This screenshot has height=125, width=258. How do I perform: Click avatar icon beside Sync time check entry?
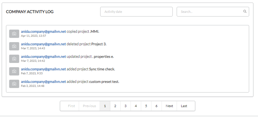14,71
